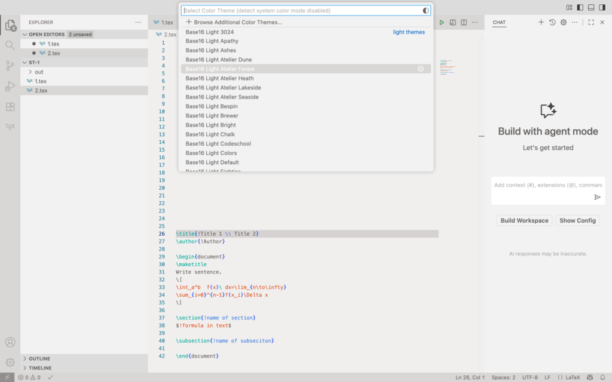This screenshot has width=612, height=382.
Task: Expand the Timeline section
Action: click(x=40, y=368)
